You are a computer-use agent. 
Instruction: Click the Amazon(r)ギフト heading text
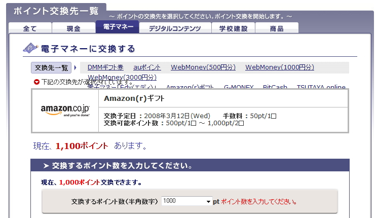(134, 98)
